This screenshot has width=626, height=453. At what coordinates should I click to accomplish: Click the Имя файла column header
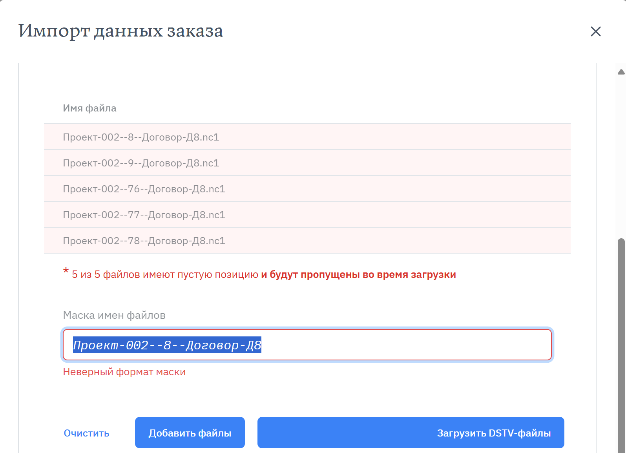coord(89,108)
